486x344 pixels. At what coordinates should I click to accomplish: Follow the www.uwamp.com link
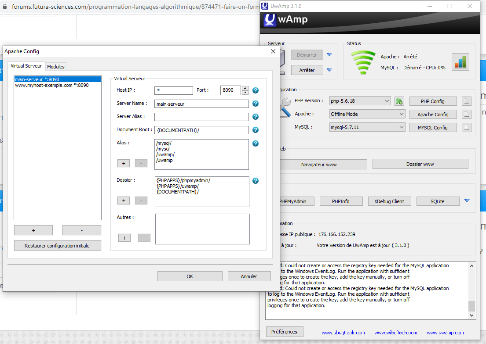pos(445,333)
